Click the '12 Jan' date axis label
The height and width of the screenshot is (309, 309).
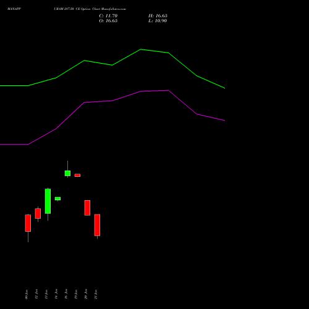pyautogui.click(x=36, y=294)
